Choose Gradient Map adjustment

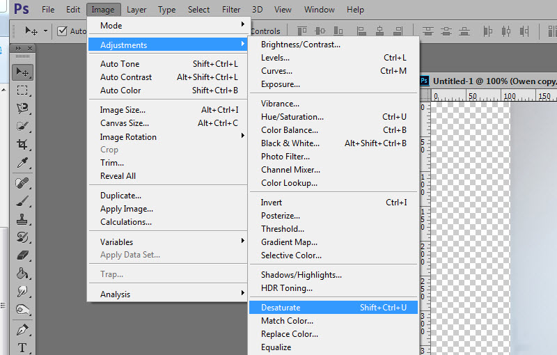click(x=334, y=242)
